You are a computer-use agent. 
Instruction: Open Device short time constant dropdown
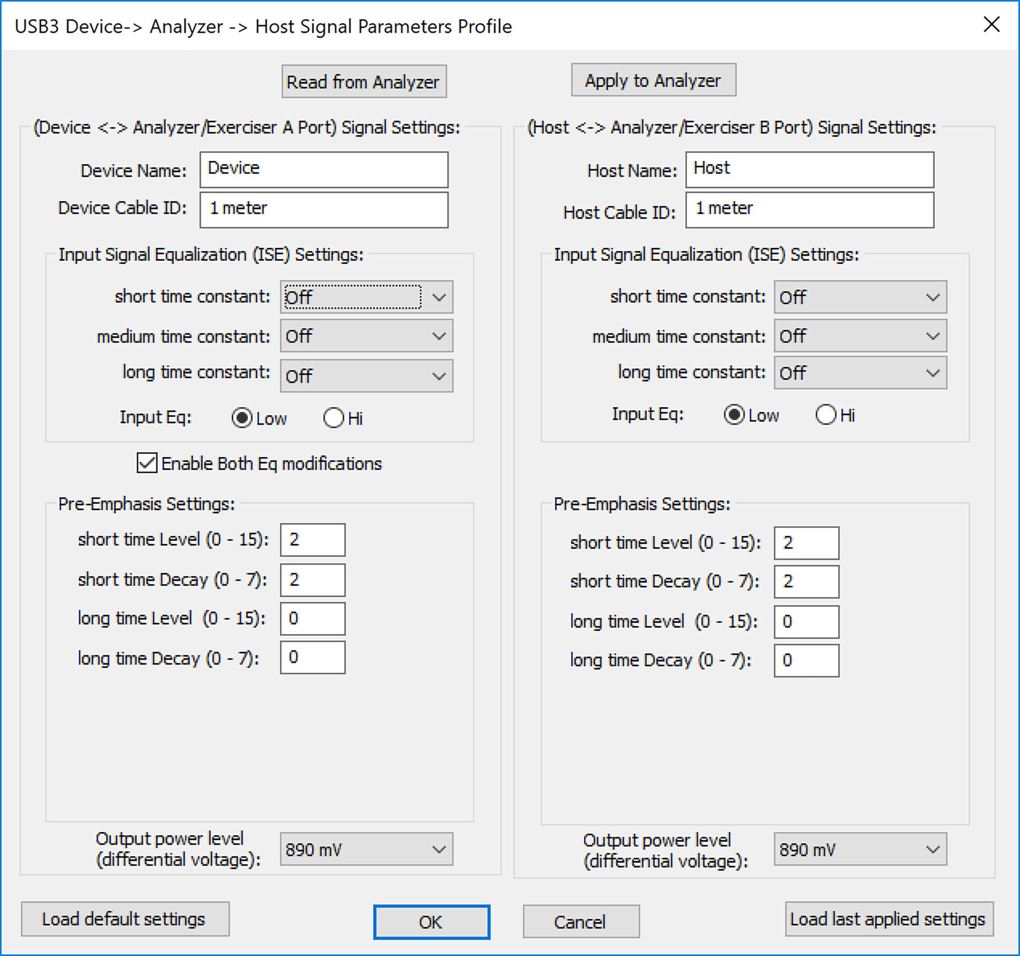[x=366, y=297]
